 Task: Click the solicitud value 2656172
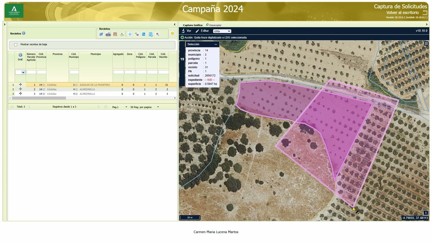coord(210,76)
